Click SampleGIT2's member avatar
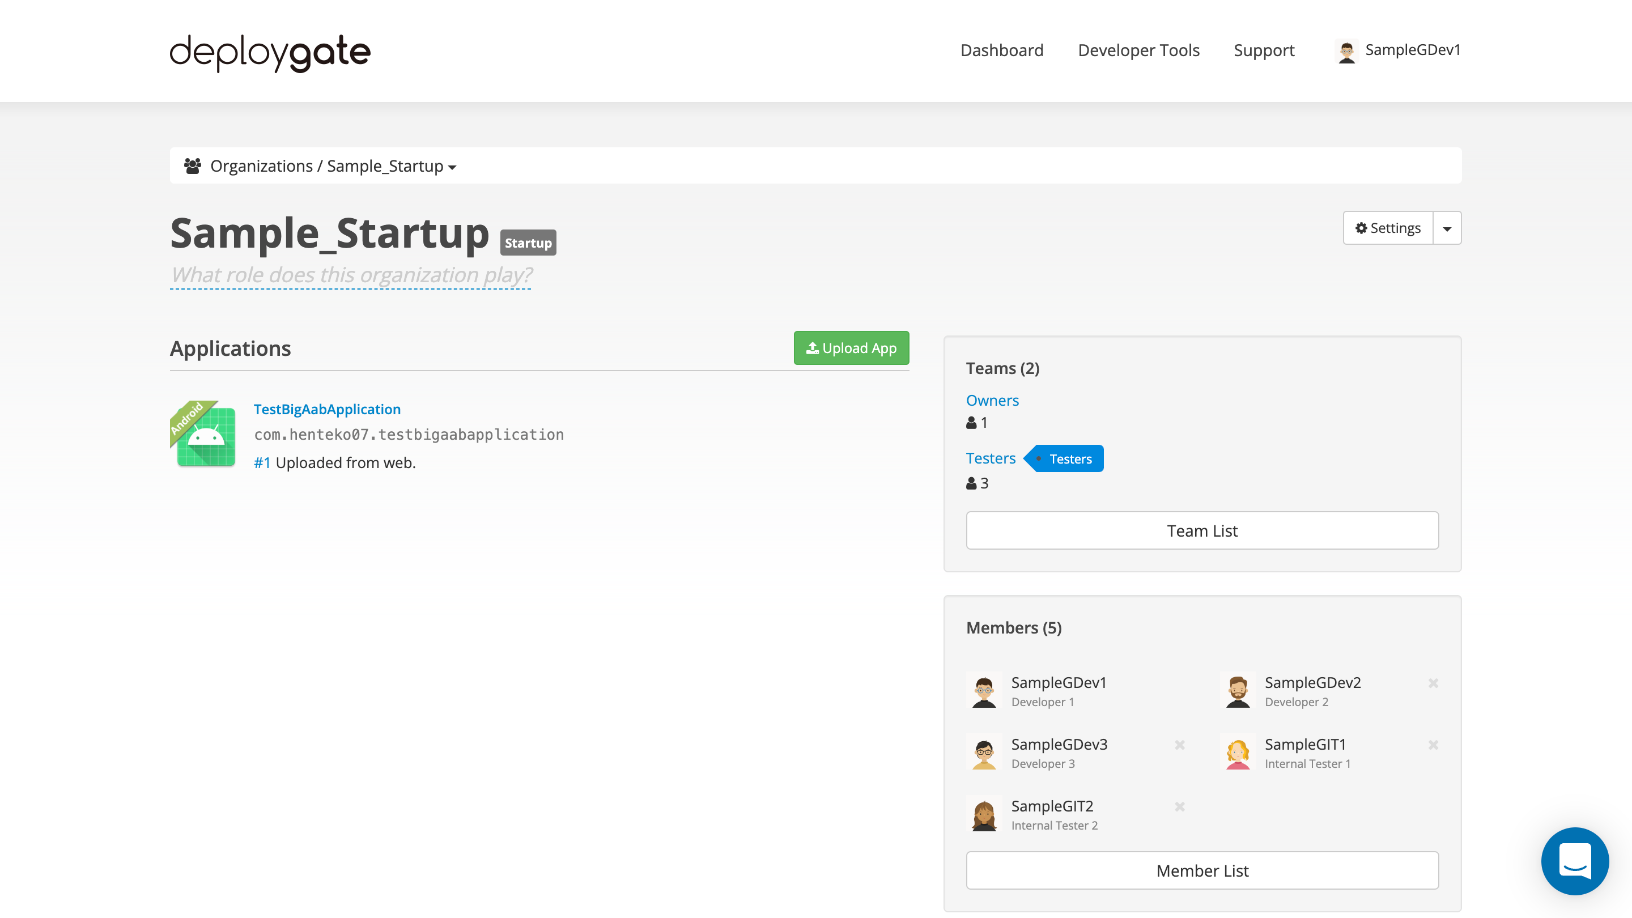 984,815
